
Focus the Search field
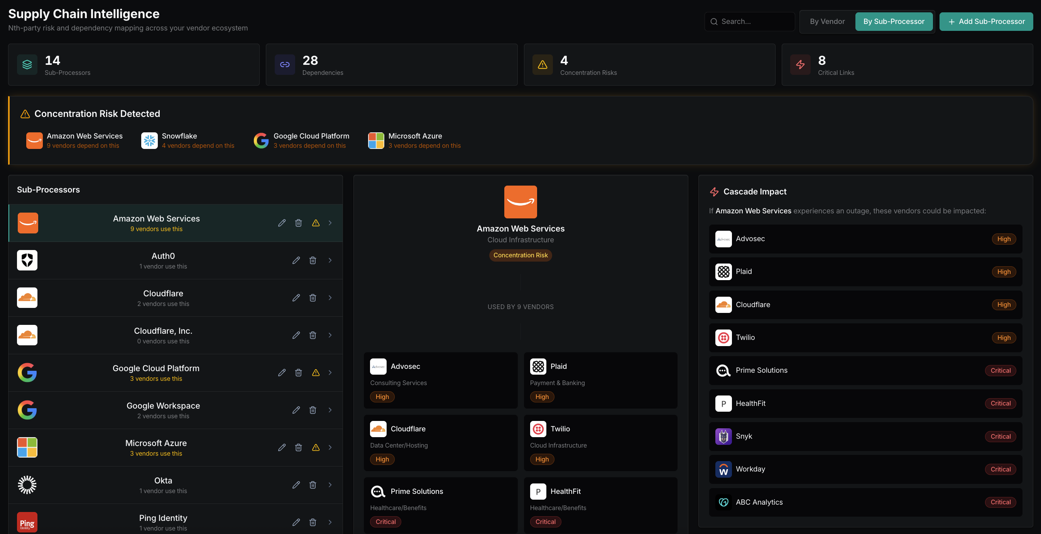tap(750, 22)
